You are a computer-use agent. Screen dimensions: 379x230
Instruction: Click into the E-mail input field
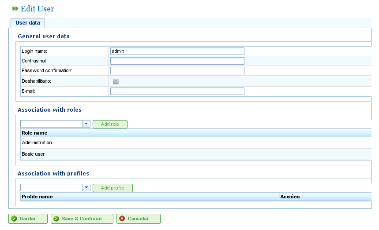(177, 91)
